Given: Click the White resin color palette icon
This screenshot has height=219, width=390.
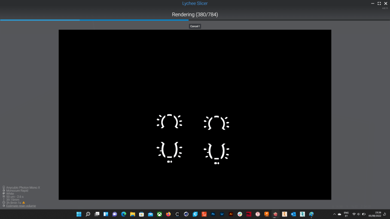Looking at the screenshot, I should tap(3, 194).
